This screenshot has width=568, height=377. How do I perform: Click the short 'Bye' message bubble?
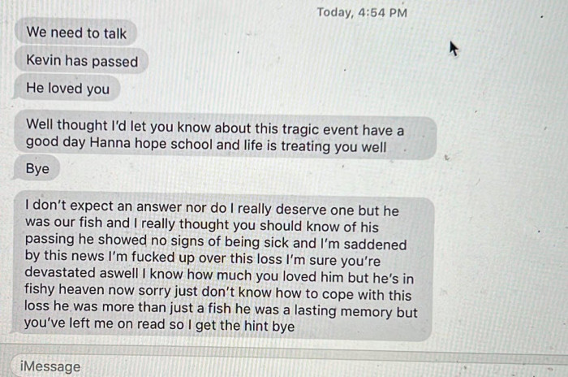pyautogui.click(x=37, y=168)
